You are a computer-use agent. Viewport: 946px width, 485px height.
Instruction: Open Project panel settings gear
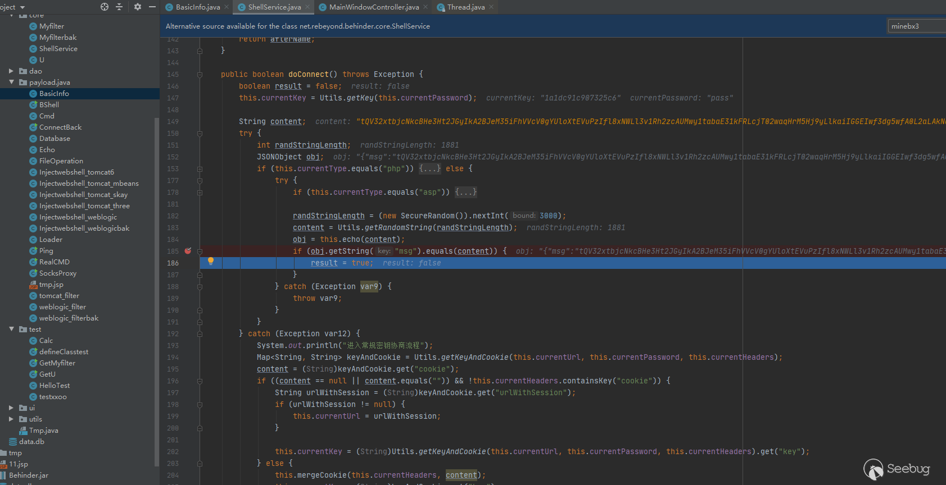coord(138,7)
